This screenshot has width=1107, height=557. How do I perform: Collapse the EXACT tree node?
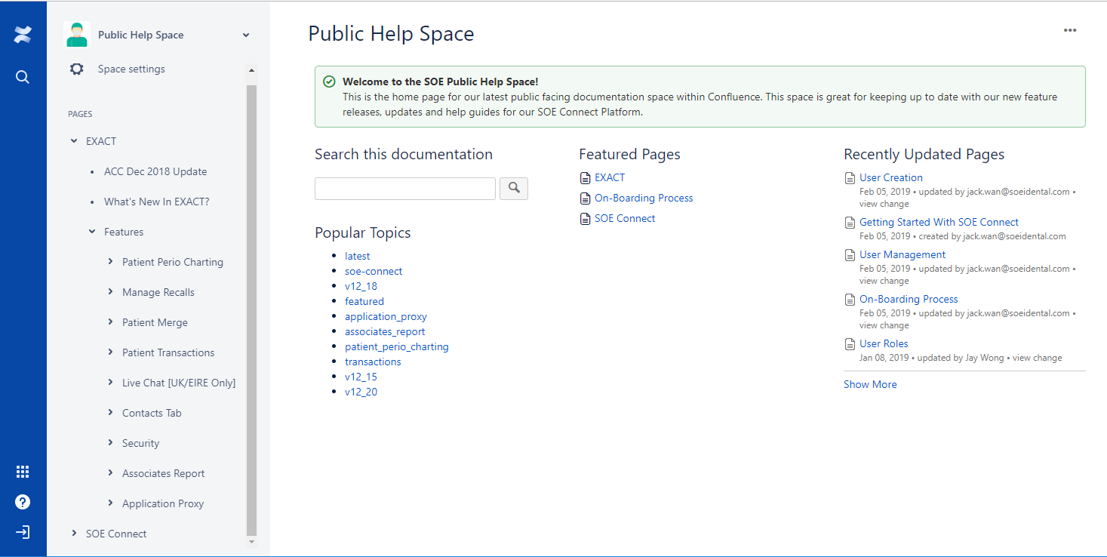[x=74, y=141]
